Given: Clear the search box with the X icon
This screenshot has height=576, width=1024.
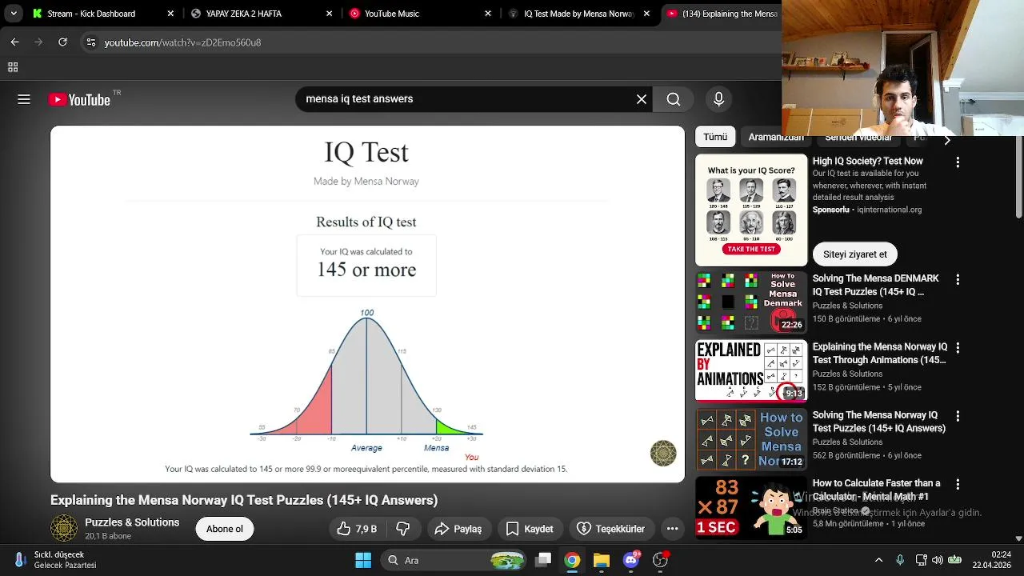Looking at the screenshot, I should click(x=642, y=99).
